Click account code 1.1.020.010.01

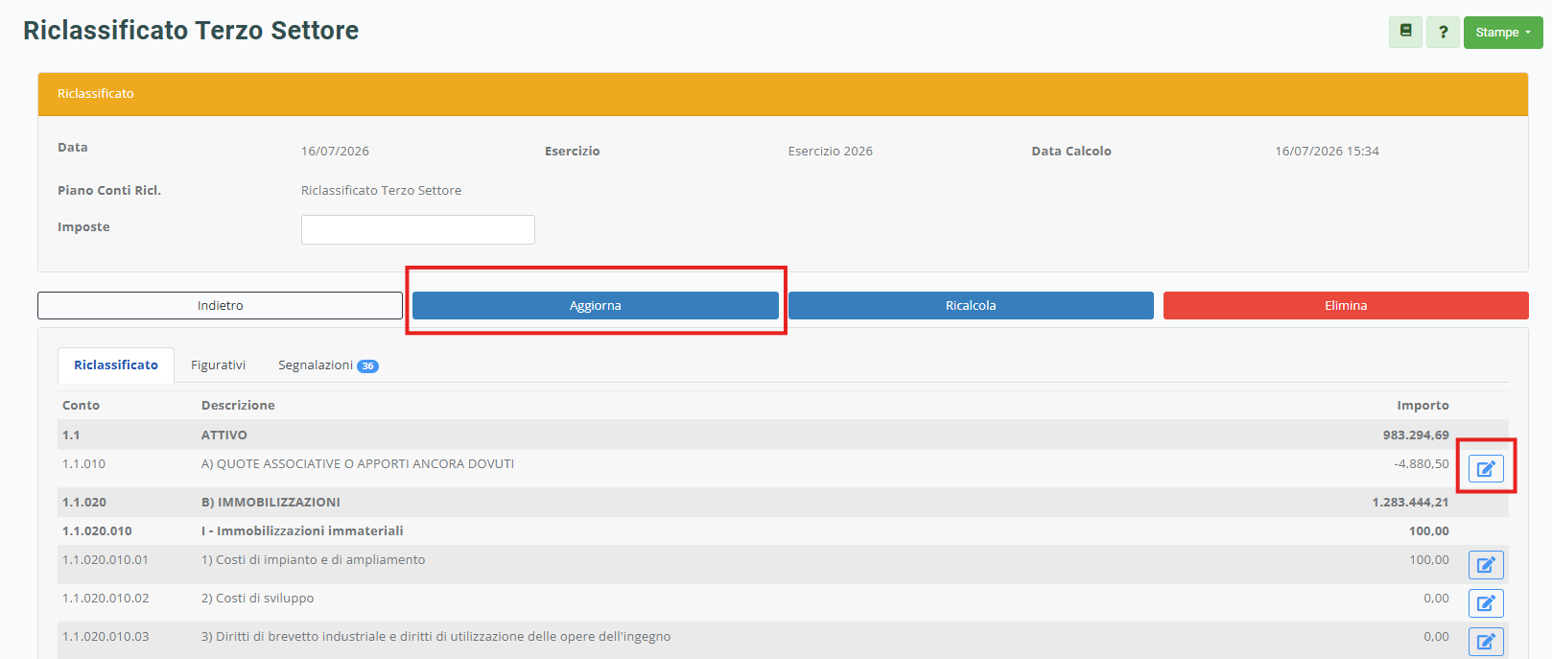pyautogui.click(x=106, y=560)
